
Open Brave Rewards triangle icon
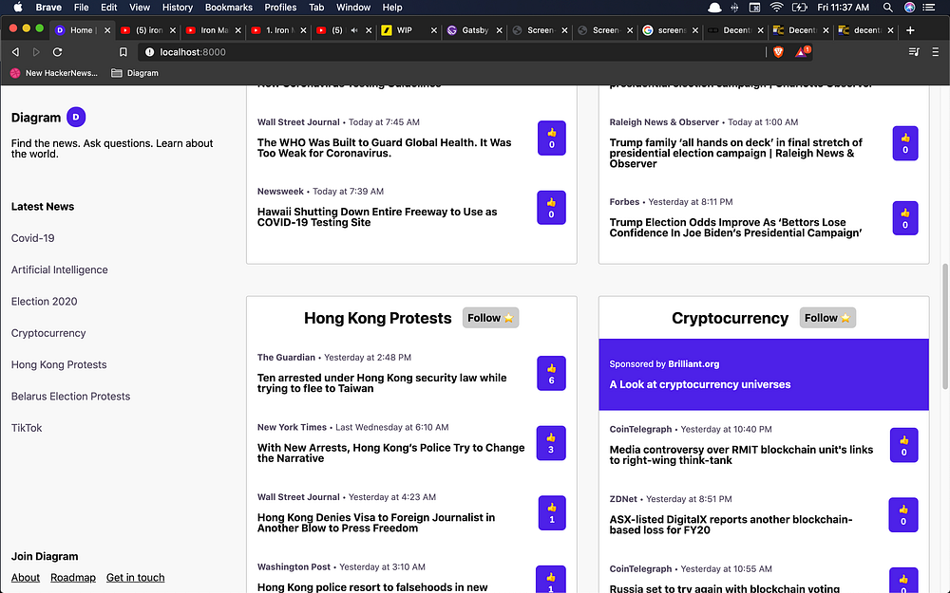tap(802, 52)
